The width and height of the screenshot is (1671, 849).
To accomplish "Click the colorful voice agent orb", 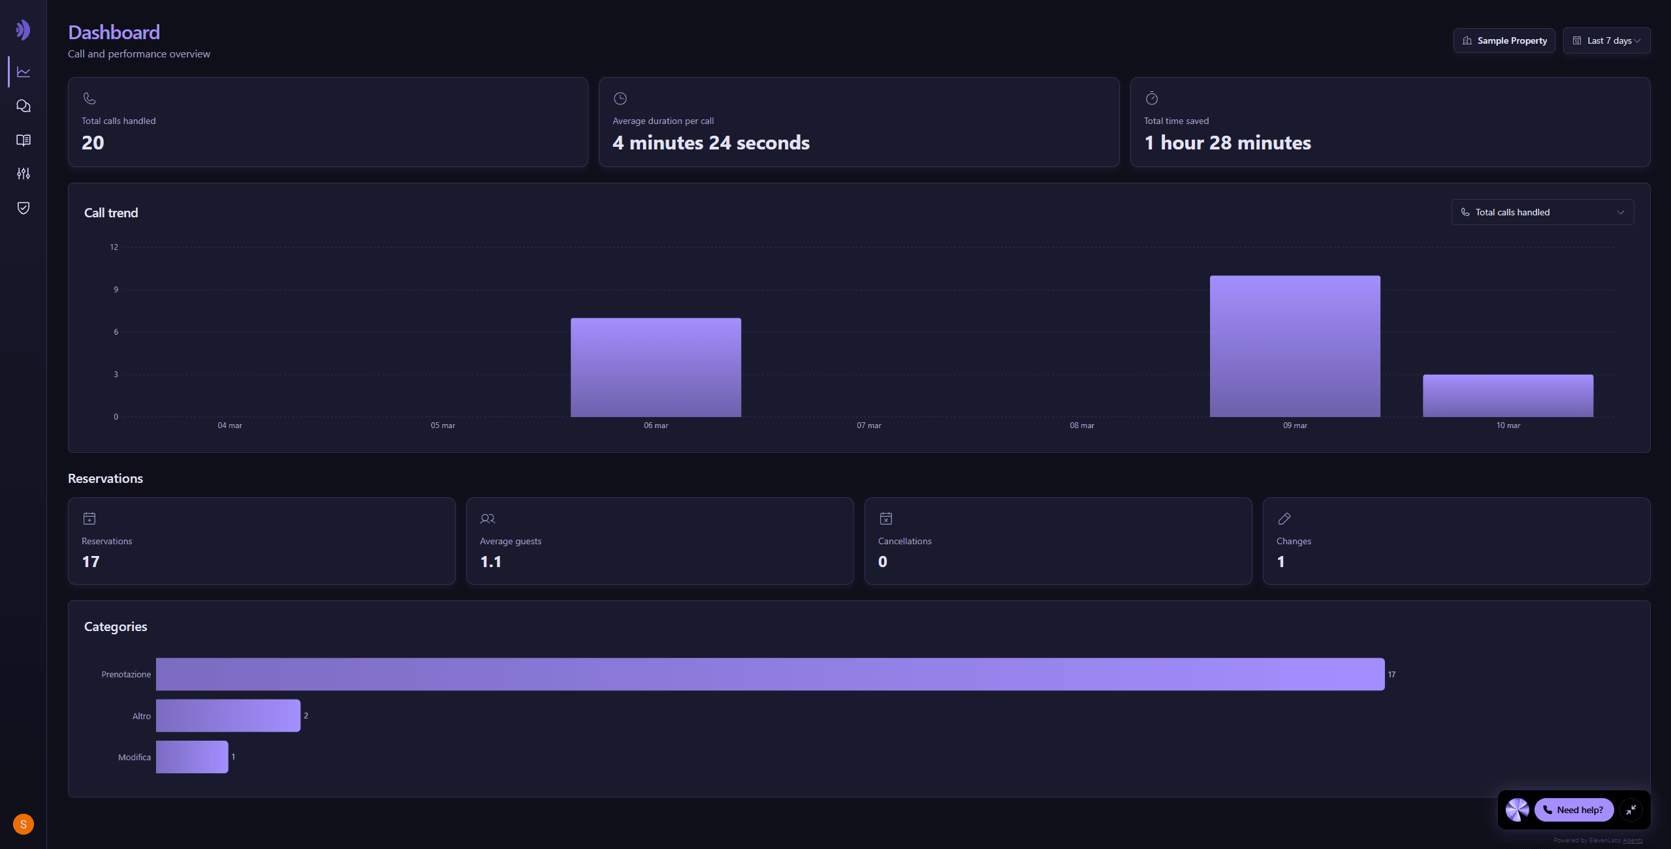I will click(1517, 810).
